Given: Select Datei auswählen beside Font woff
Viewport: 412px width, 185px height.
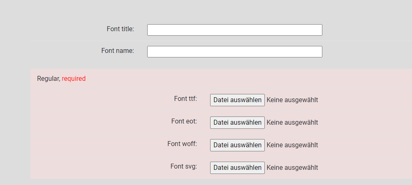Looking at the screenshot, I should (x=237, y=145).
